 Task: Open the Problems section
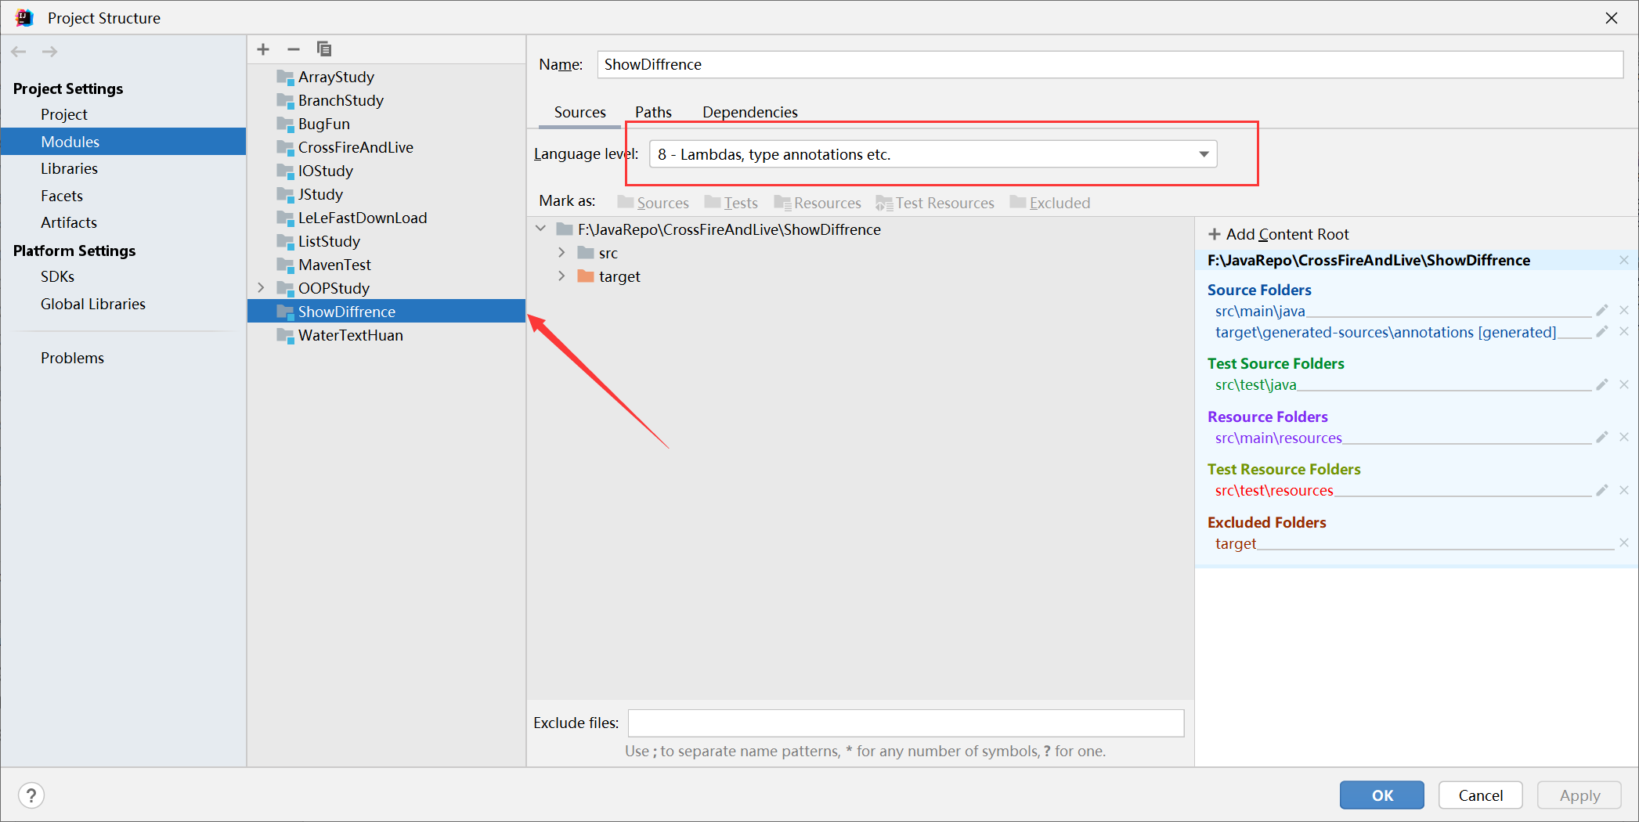[72, 358]
